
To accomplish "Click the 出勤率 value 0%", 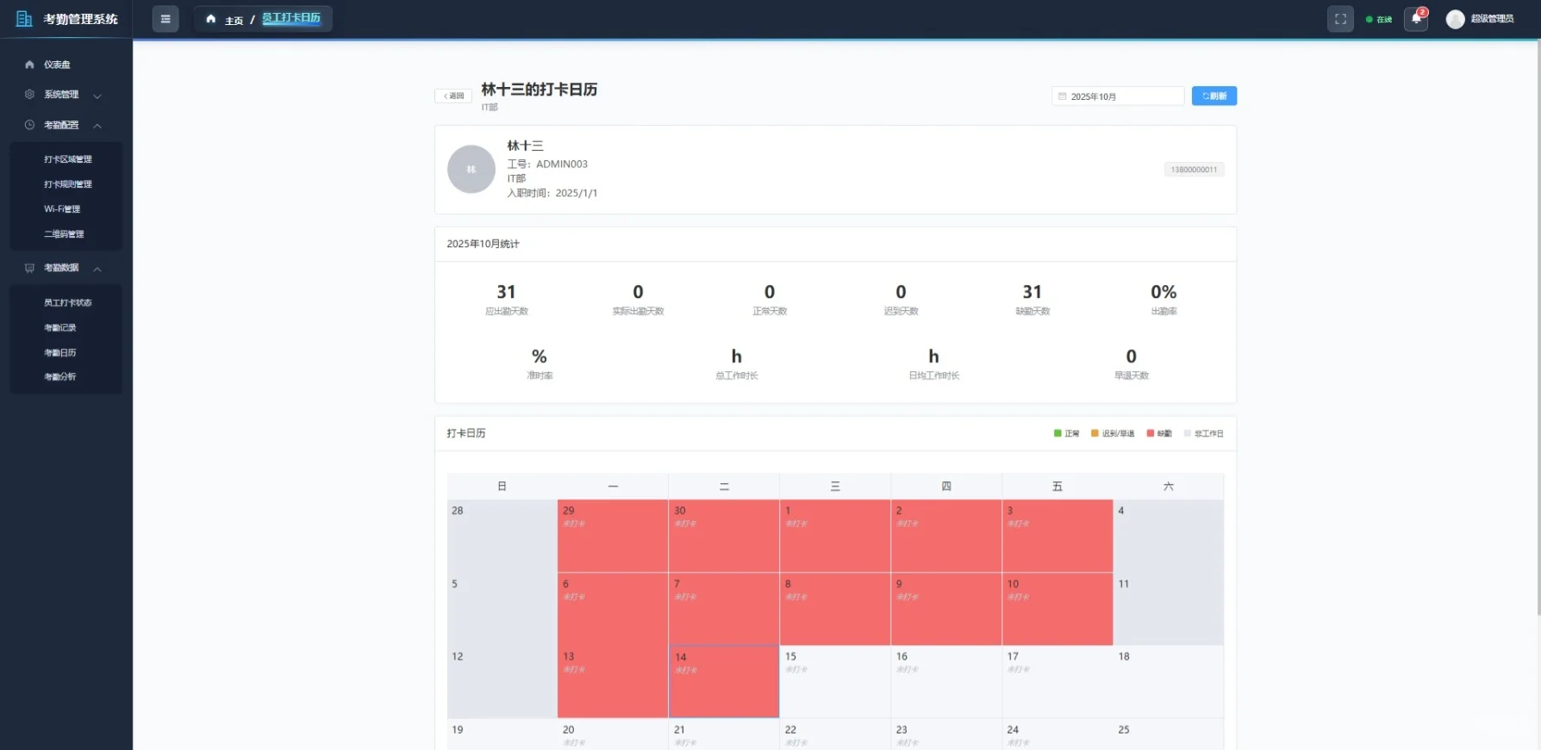I will pos(1164,292).
